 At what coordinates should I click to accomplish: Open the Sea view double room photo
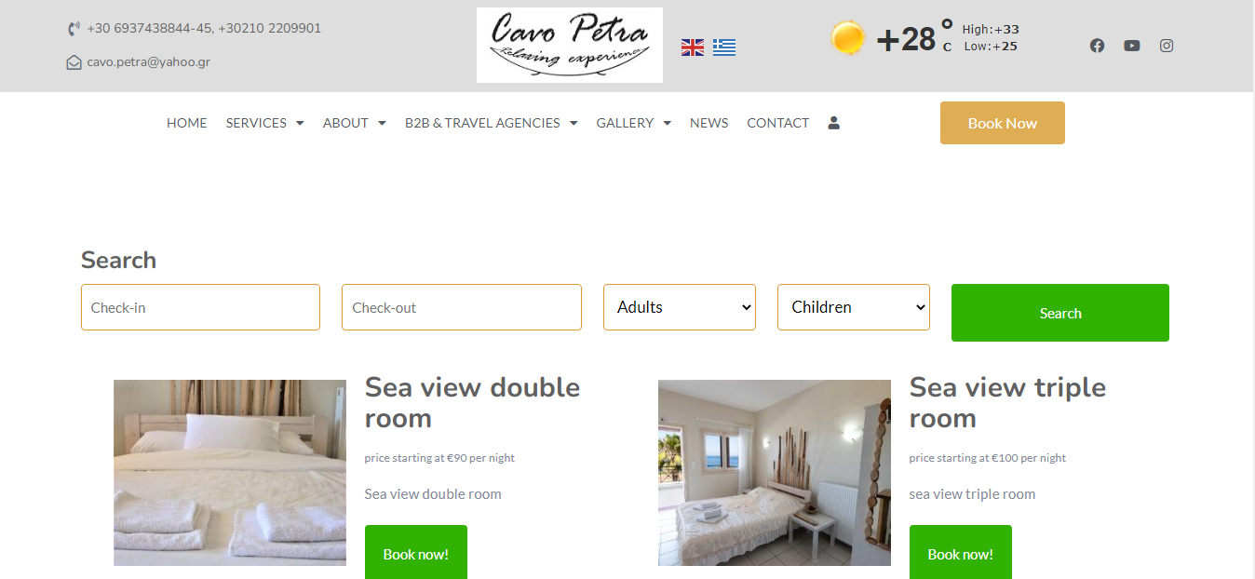(x=230, y=473)
